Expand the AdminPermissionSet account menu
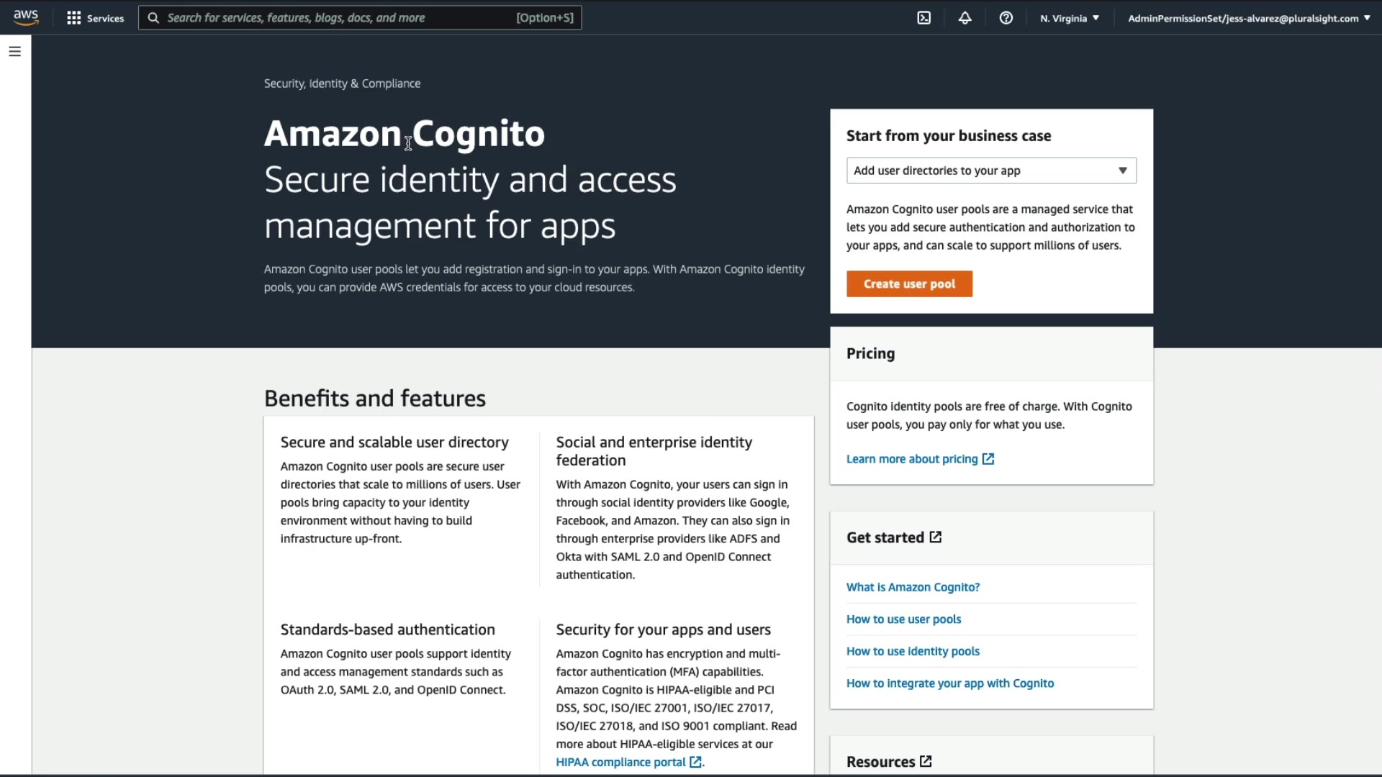Viewport: 1382px width, 777px height. click(1248, 18)
